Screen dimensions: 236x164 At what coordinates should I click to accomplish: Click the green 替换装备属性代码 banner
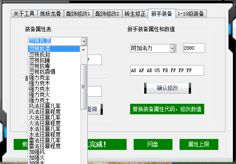[167, 109]
